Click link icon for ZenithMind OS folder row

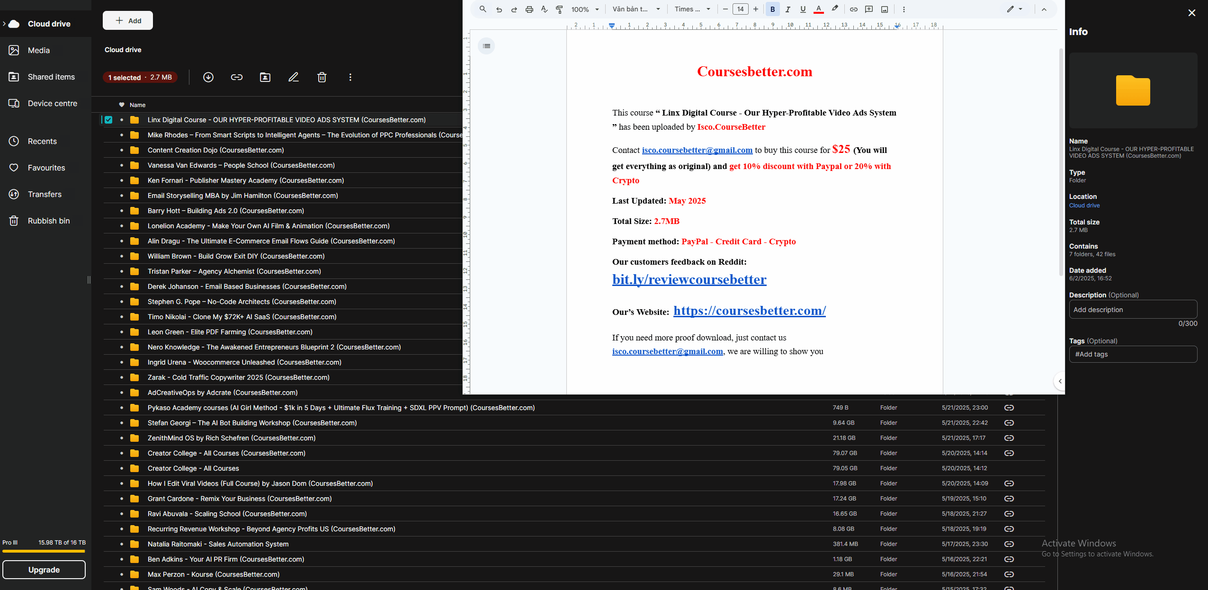[x=1009, y=438]
